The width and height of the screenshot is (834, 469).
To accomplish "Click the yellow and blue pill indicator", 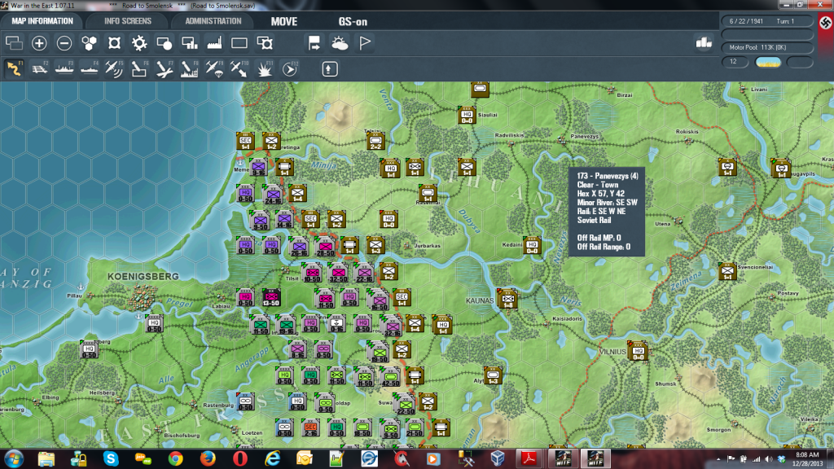I will [768, 62].
